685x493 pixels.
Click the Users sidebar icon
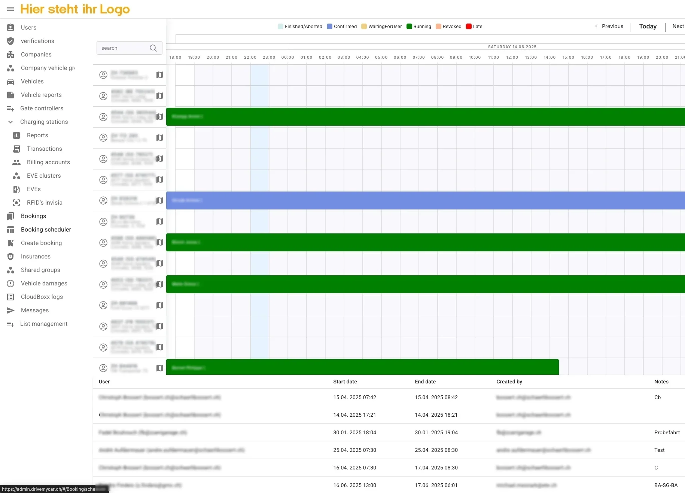click(x=10, y=27)
